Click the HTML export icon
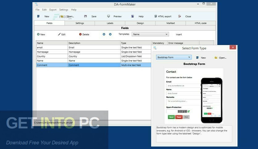 coord(156,16)
